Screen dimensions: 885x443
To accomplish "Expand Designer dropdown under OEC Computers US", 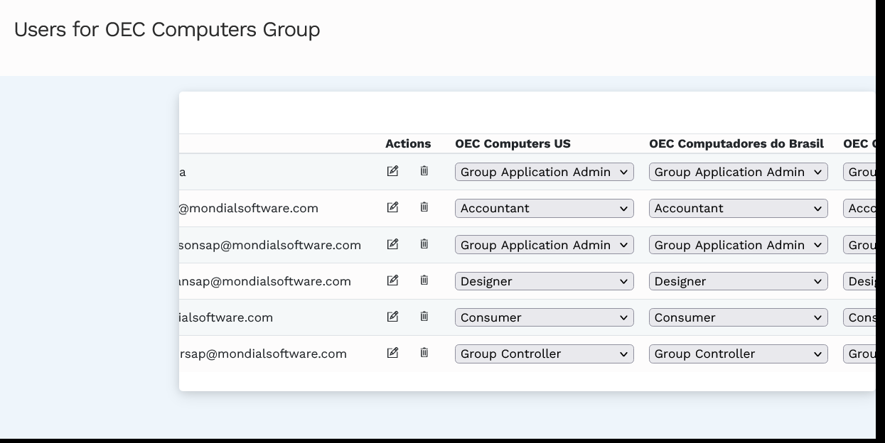I will (x=545, y=281).
